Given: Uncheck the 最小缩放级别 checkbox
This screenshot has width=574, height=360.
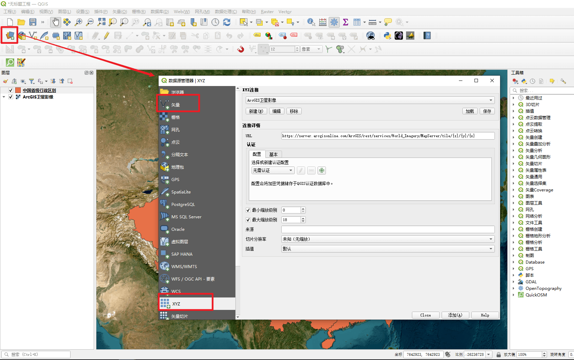Looking at the screenshot, I should tap(248, 210).
